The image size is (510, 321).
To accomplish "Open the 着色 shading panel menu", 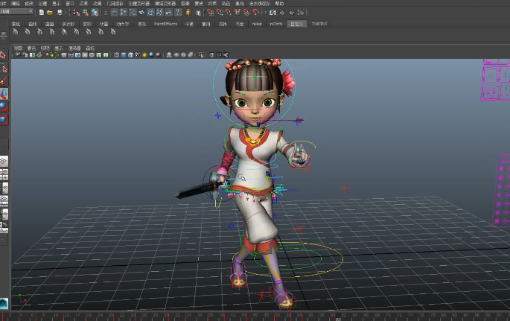I will point(31,48).
